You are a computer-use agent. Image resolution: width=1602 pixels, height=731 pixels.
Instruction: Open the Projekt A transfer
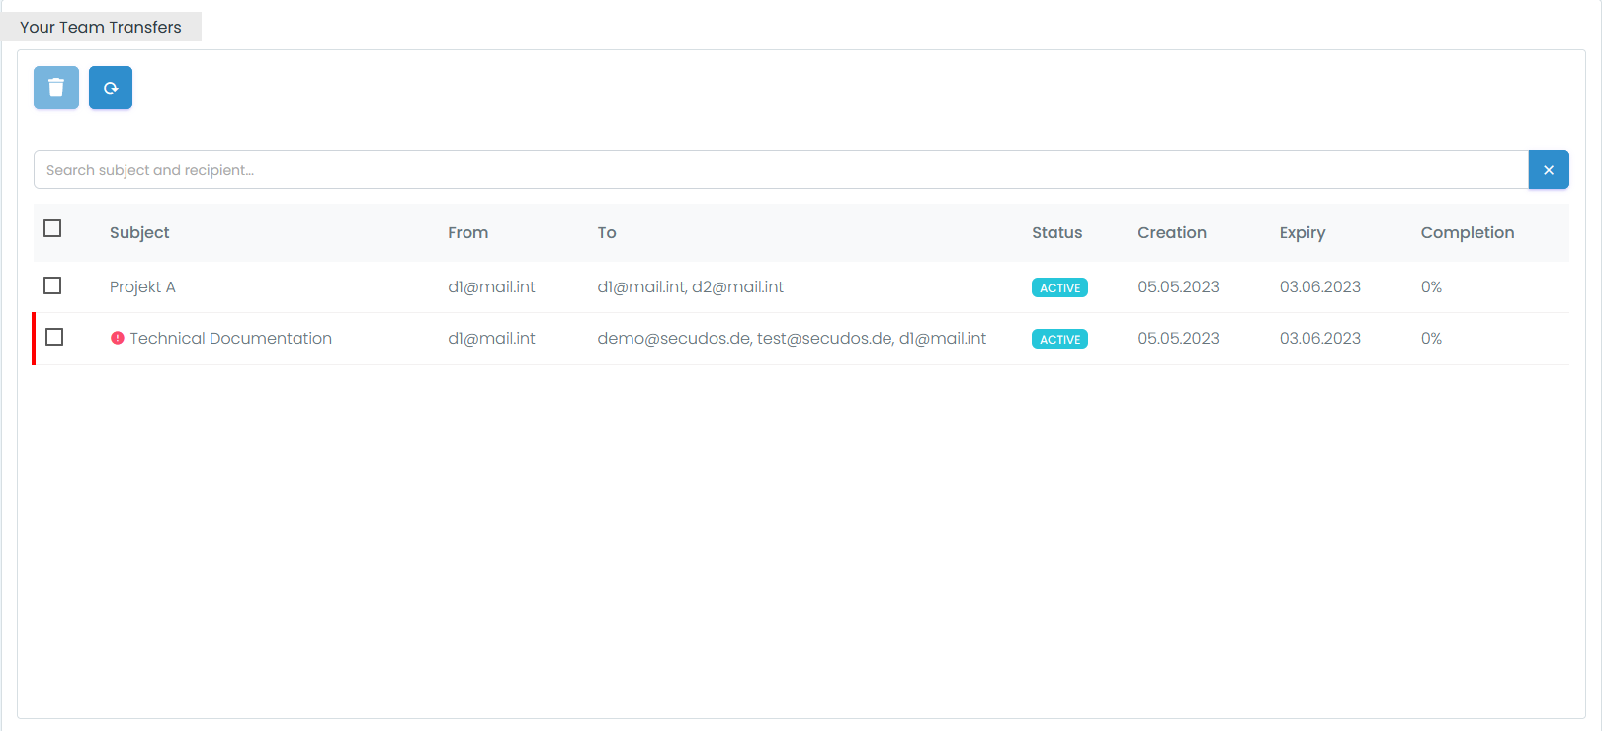tap(142, 287)
